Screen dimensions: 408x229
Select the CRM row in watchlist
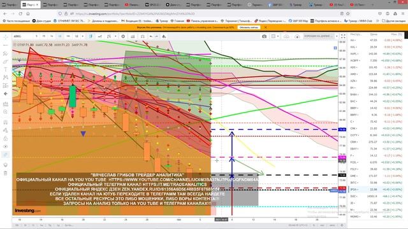(x=376, y=142)
